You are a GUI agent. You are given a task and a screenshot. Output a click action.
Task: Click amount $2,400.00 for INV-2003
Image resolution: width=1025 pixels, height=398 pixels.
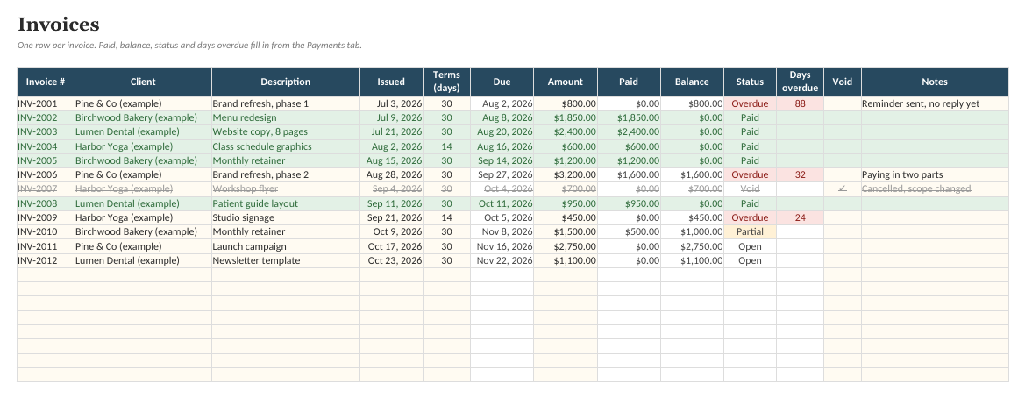point(566,132)
